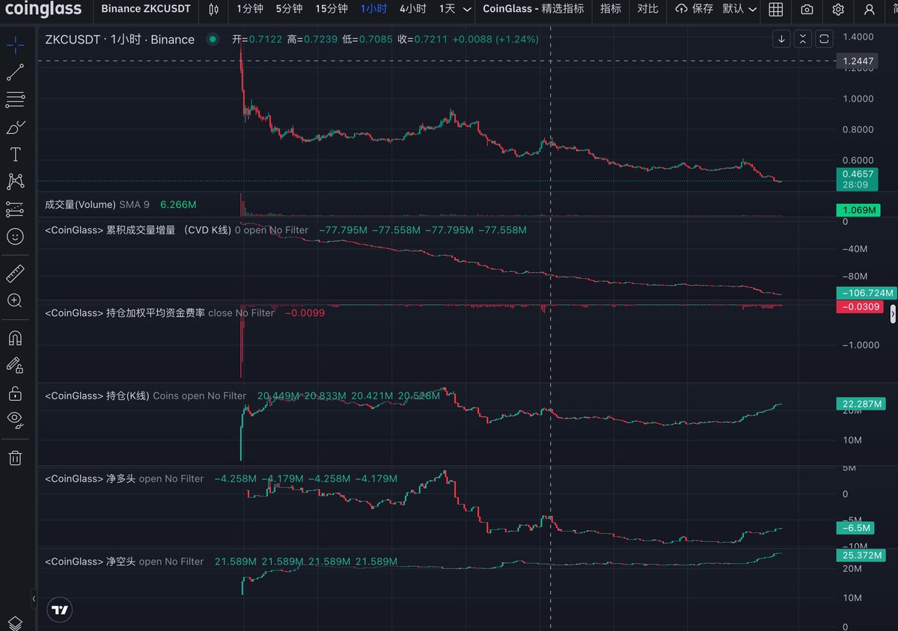Switch to 5分钟 timeframe
The height and width of the screenshot is (631, 898).
coord(289,9)
